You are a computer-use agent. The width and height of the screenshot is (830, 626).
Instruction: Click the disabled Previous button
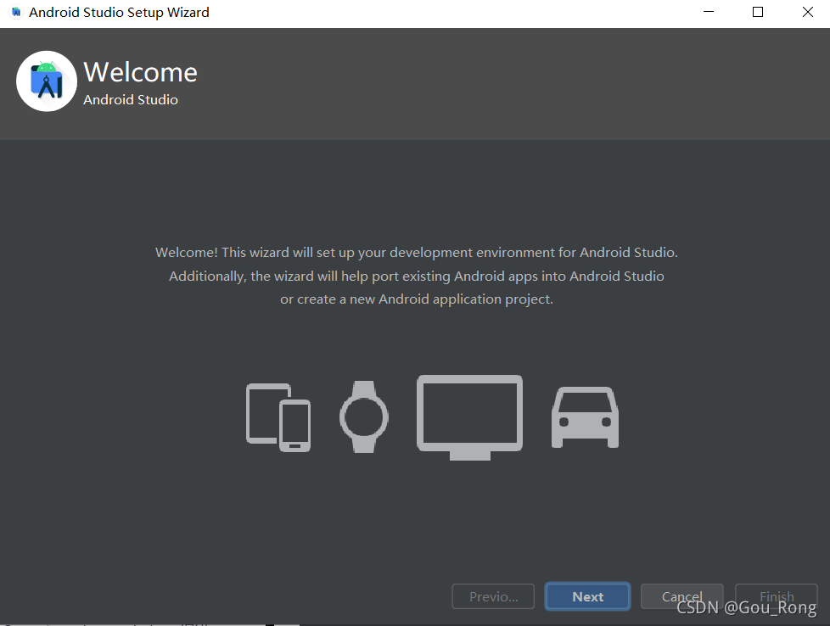point(493,596)
